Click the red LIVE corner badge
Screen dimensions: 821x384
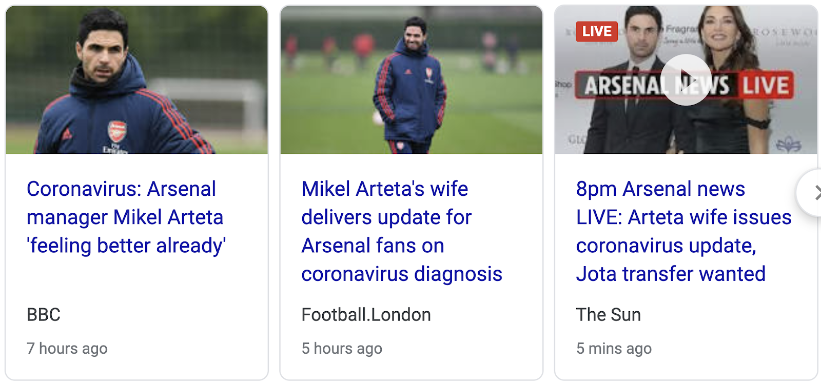tap(596, 31)
